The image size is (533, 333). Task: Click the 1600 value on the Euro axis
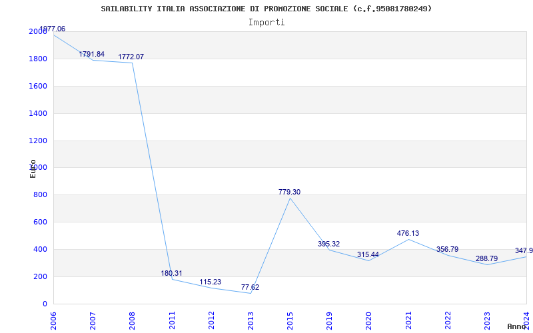click(x=38, y=86)
